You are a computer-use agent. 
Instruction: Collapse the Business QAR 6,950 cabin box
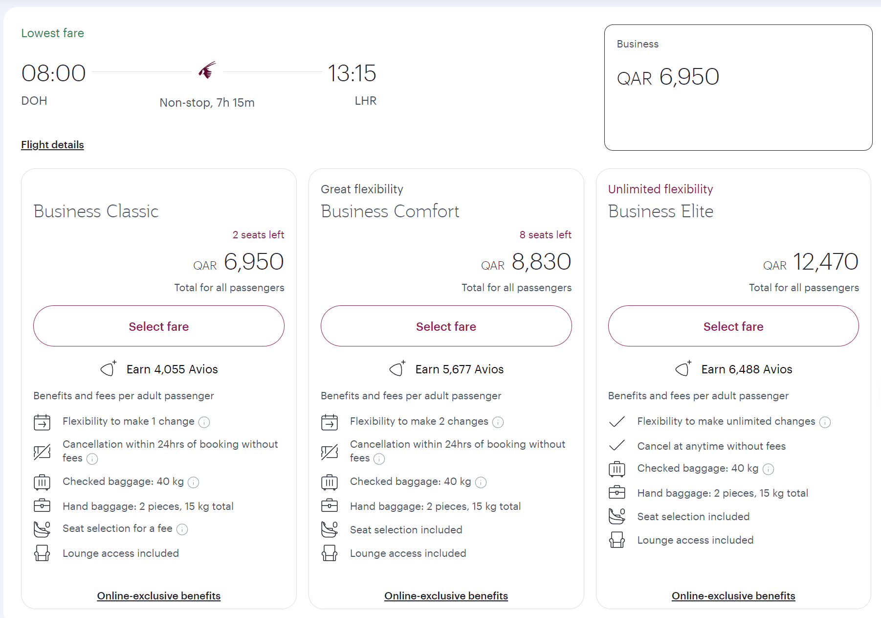tap(738, 88)
